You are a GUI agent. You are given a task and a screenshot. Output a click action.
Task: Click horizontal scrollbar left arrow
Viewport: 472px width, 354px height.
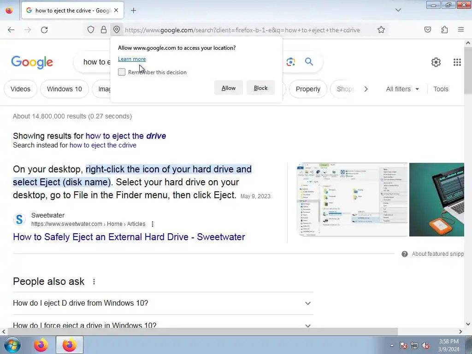(x=4, y=331)
